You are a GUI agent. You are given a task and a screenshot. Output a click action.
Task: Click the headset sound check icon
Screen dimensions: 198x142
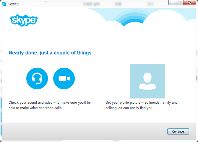click(37, 78)
